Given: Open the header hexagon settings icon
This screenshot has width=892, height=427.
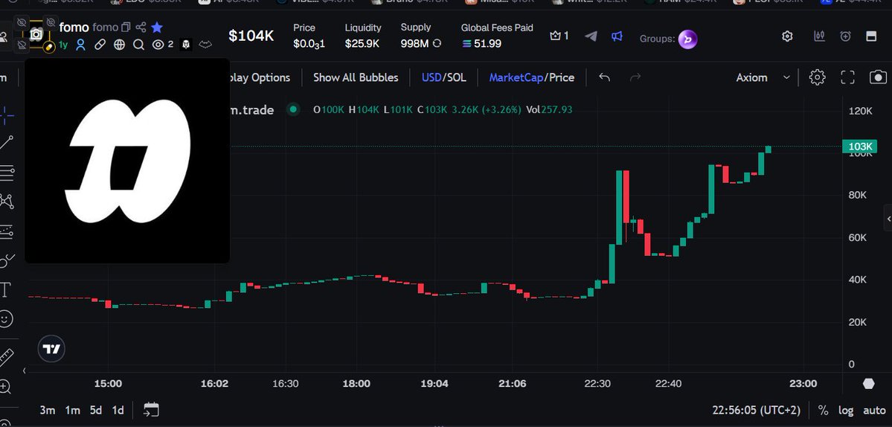Looking at the screenshot, I should [x=787, y=36].
